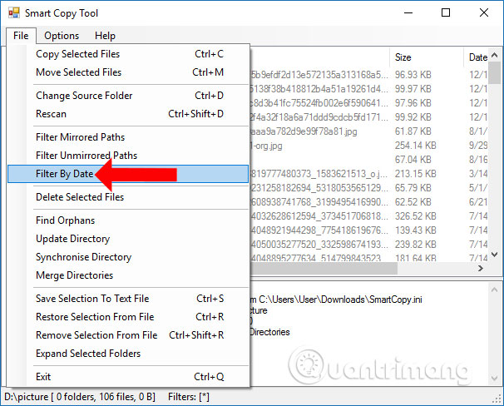Open the Options menu
The height and width of the screenshot is (406, 504).
[62, 36]
